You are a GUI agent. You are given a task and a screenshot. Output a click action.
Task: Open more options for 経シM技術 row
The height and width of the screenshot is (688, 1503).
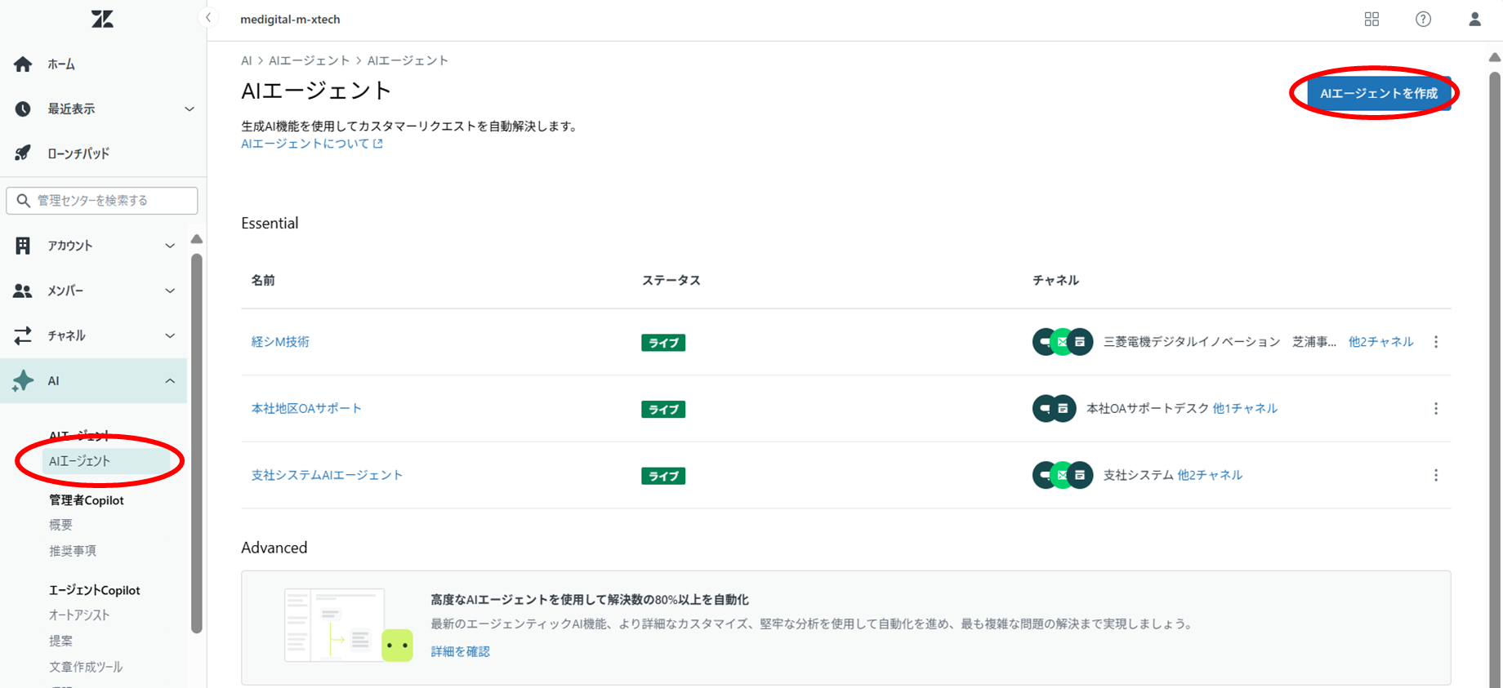tap(1436, 342)
